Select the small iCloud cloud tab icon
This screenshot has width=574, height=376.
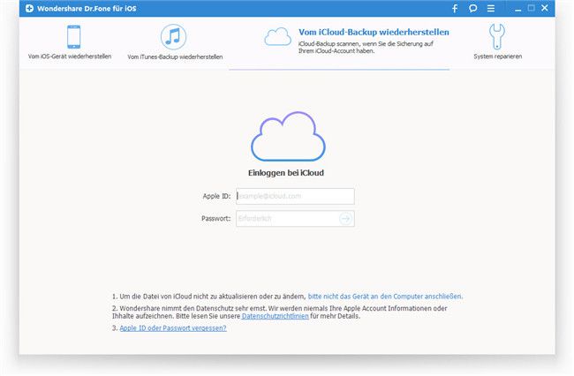coord(278,36)
